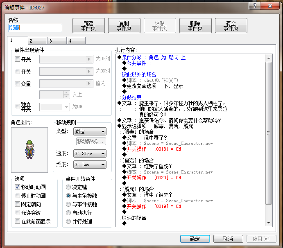Click the 名称 input field containing 神父

[35, 28]
